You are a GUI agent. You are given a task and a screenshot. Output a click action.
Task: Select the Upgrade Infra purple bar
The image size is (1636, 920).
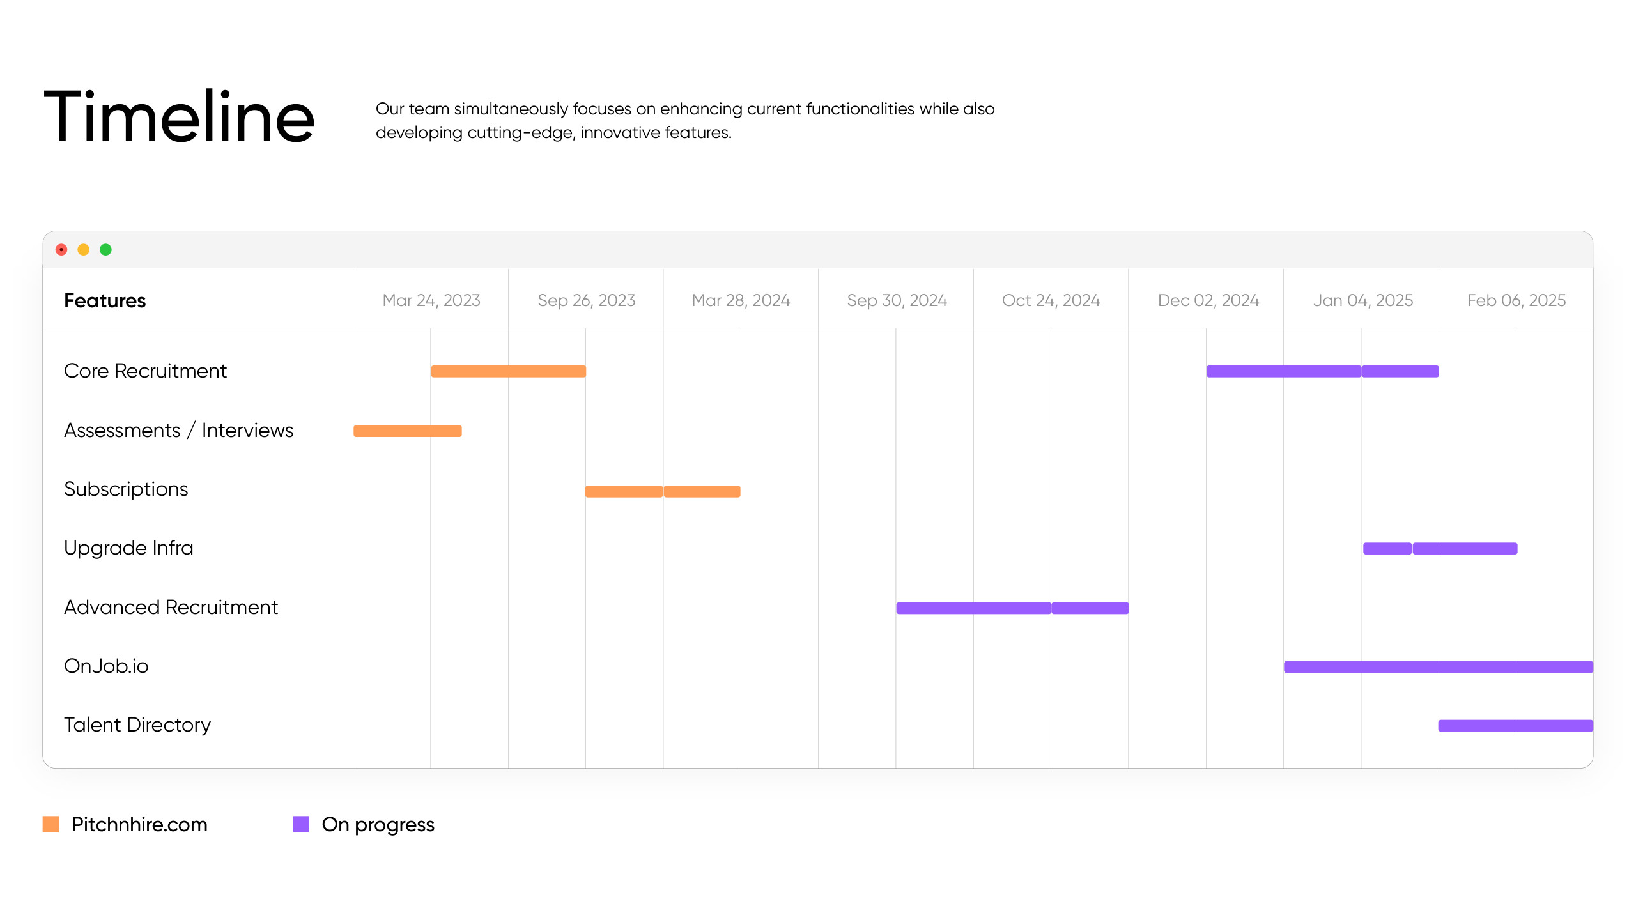point(1440,548)
